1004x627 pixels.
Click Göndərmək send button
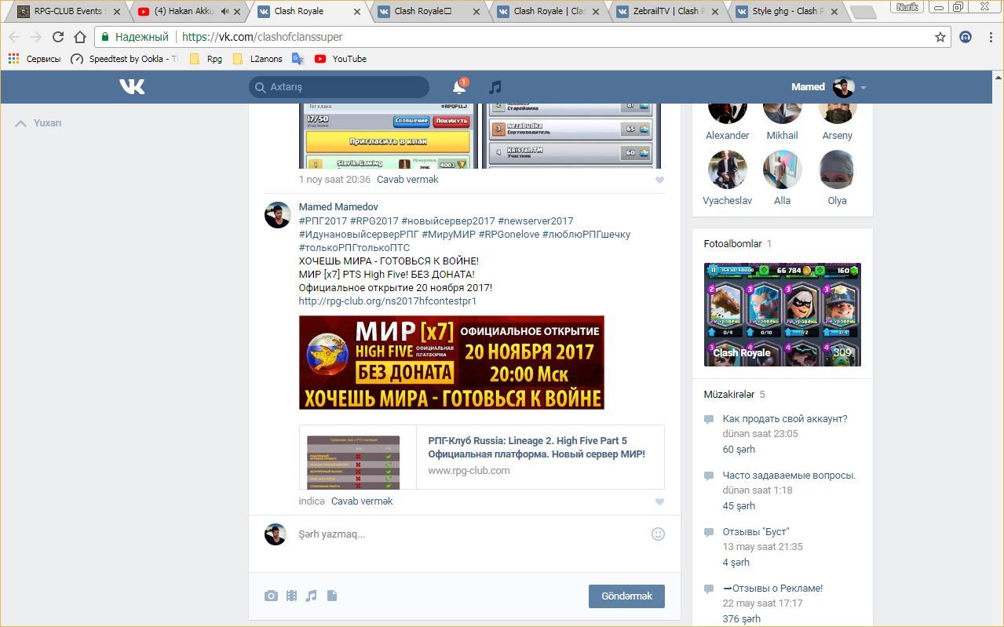(626, 596)
